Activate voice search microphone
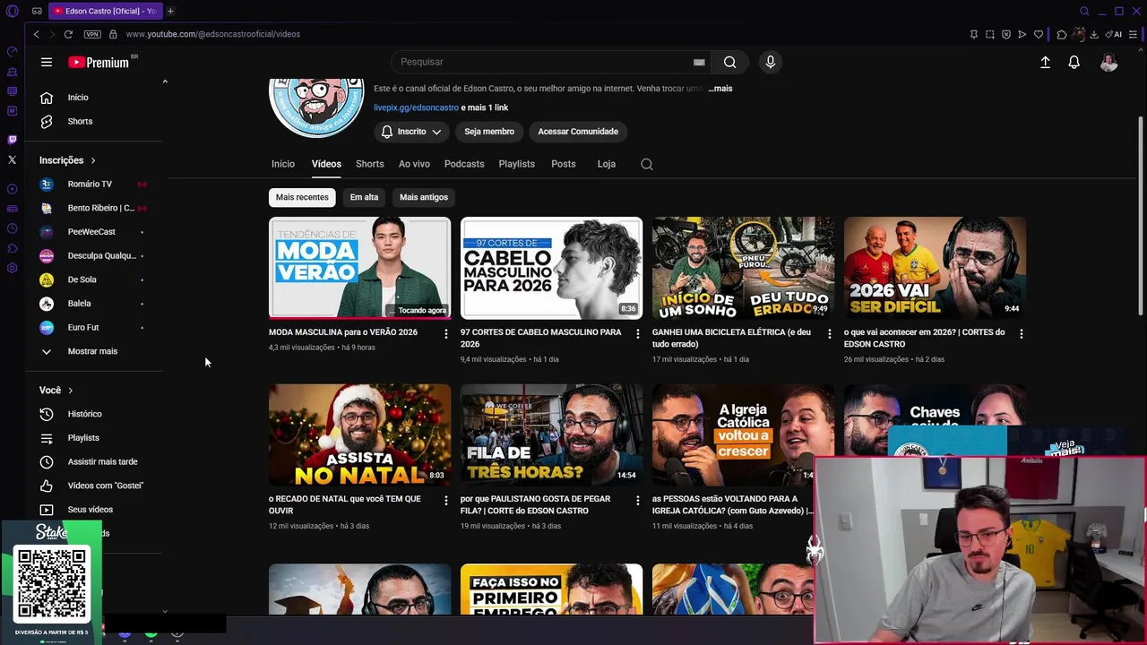Viewport: 1147px width, 645px height. [x=770, y=62]
